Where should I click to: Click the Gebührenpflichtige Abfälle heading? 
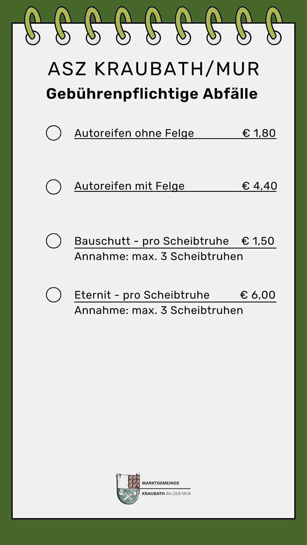point(152,94)
